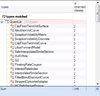Select InterpolatedSmileSection type name
The width and height of the screenshot is (100, 96).
click(31, 73)
